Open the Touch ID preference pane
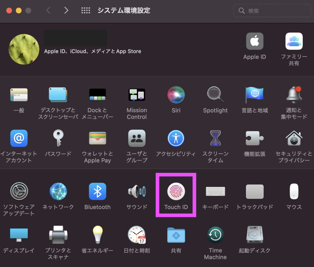The width and height of the screenshot is (314, 267). 176,191
